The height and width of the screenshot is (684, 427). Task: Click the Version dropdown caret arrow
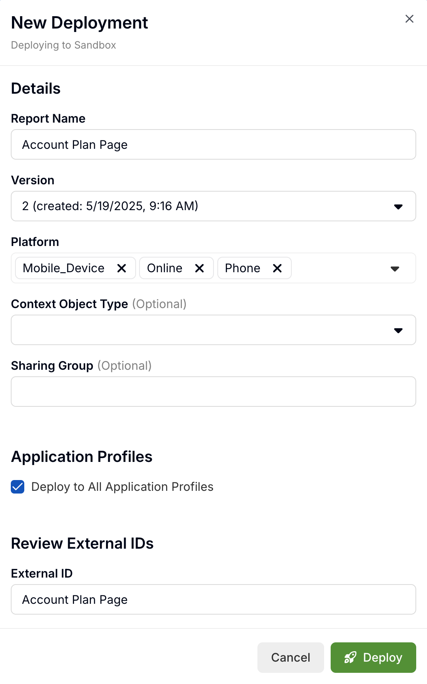tap(398, 207)
